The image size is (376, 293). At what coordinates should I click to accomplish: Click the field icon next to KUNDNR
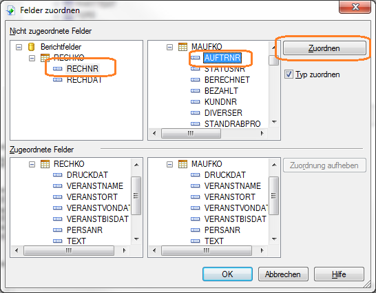pyautogui.click(x=195, y=102)
